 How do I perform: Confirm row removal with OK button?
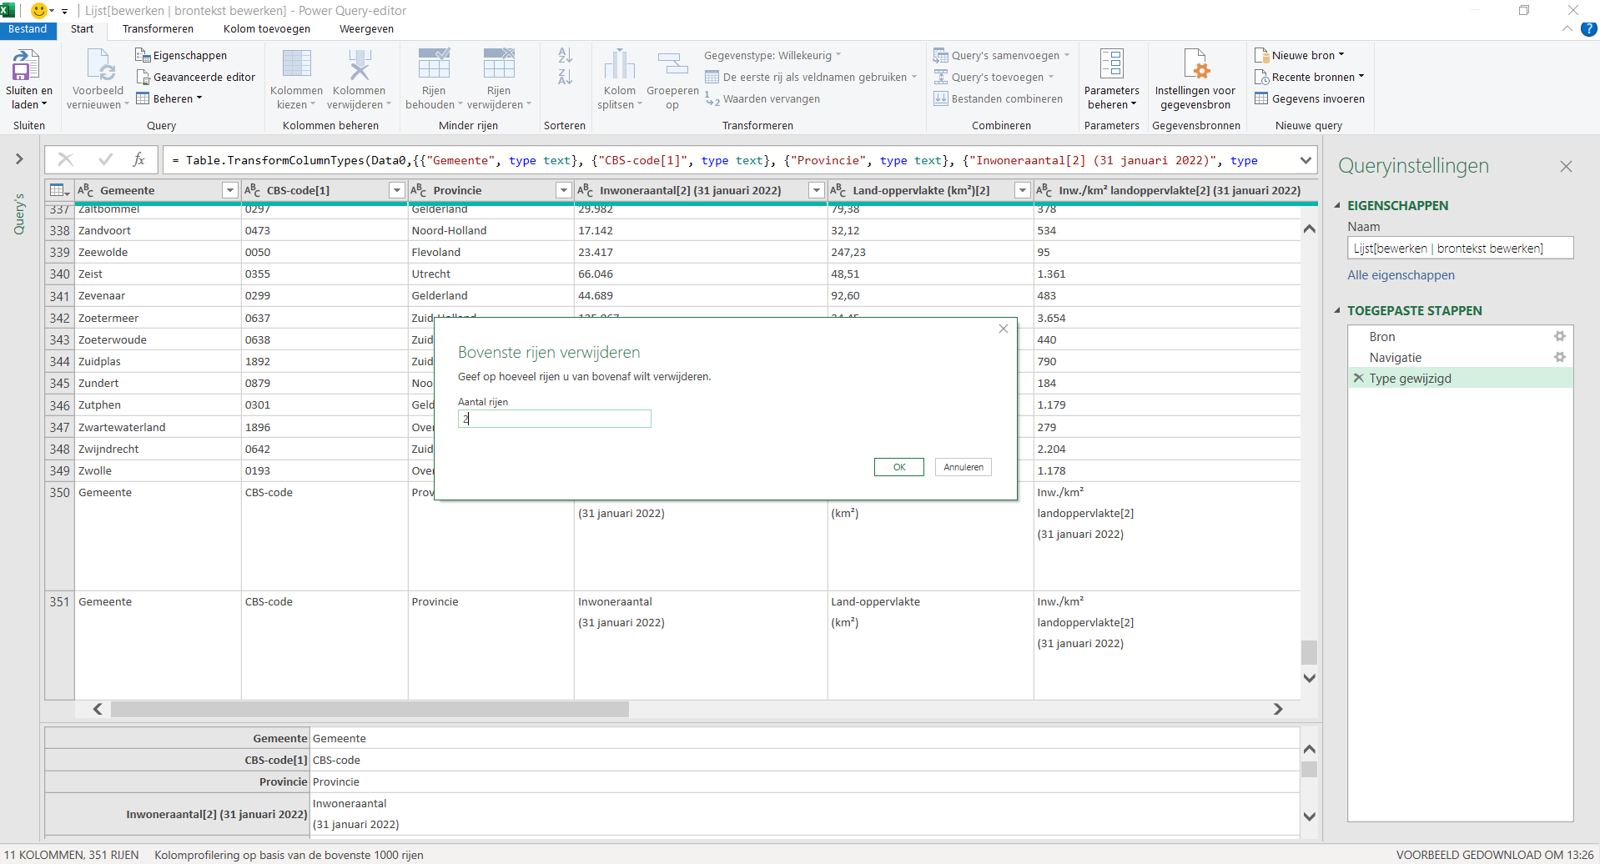click(898, 467)
